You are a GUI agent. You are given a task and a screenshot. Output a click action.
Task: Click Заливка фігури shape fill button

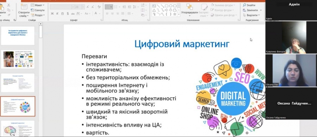pos(223,5)
